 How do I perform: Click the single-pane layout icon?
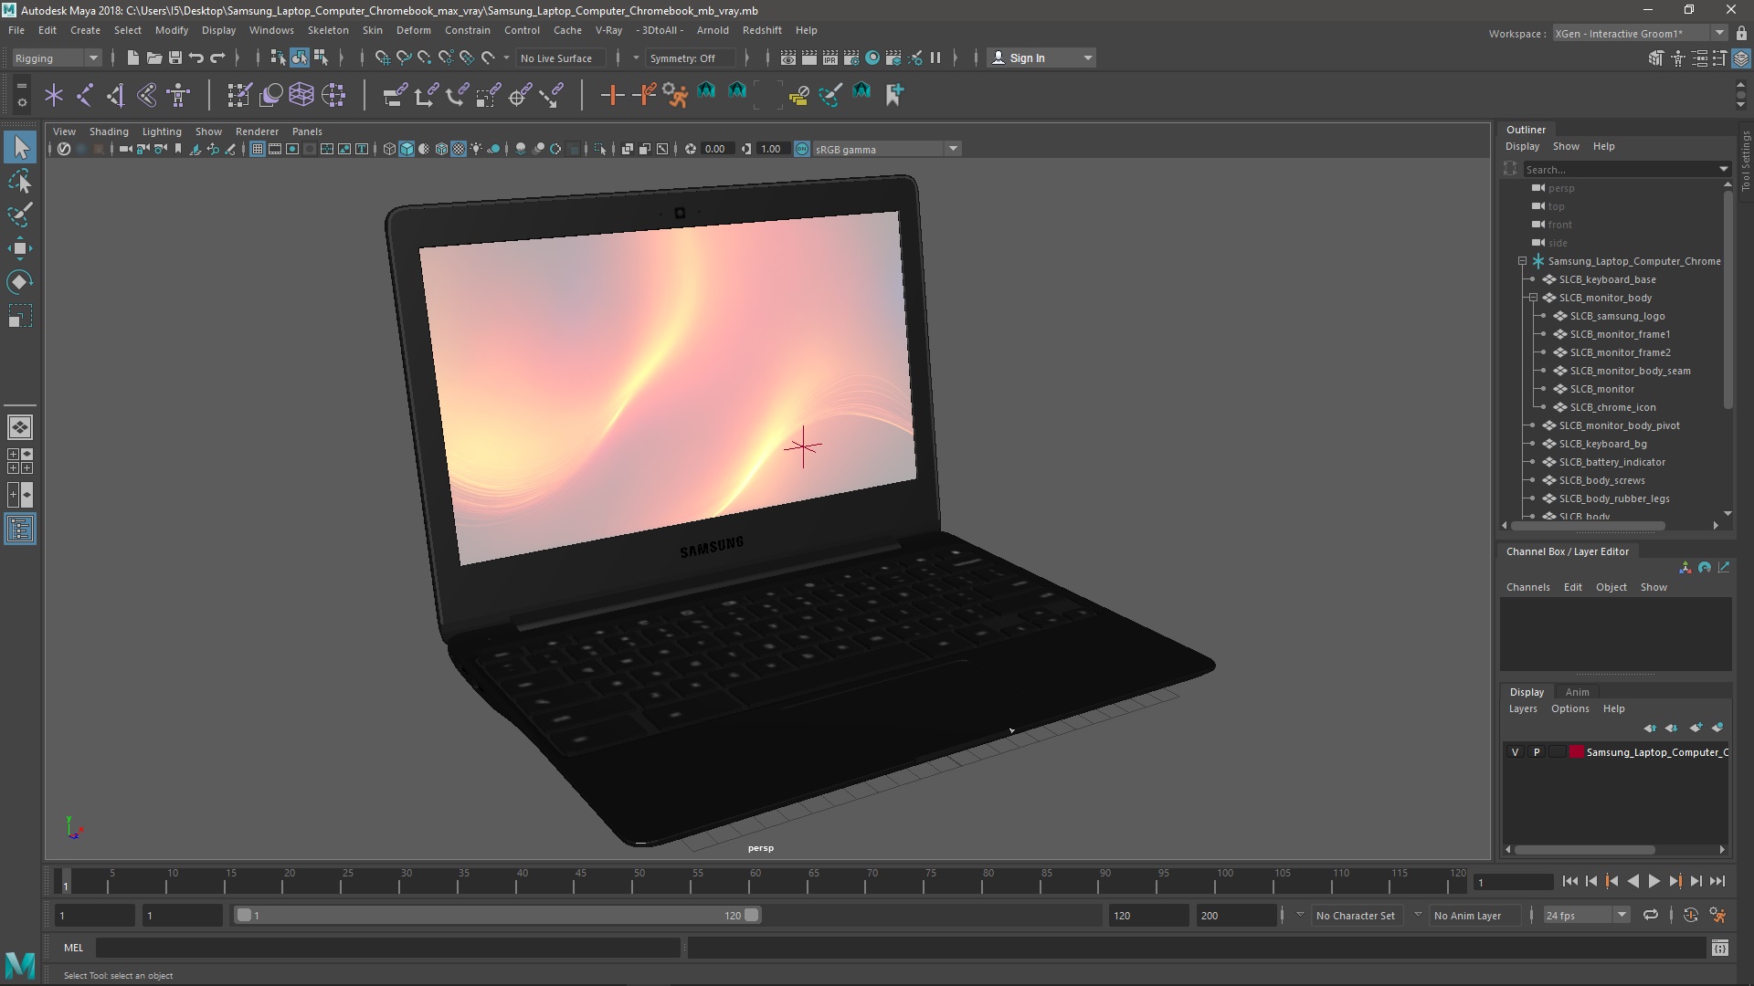(x=20, y=427)
